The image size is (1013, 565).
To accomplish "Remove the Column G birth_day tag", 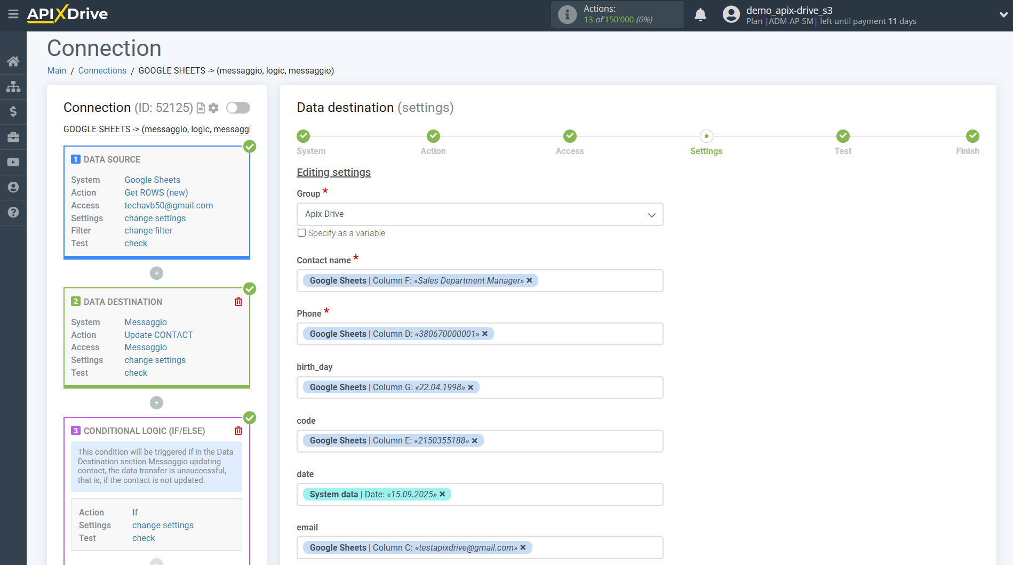I will [470, 388].
